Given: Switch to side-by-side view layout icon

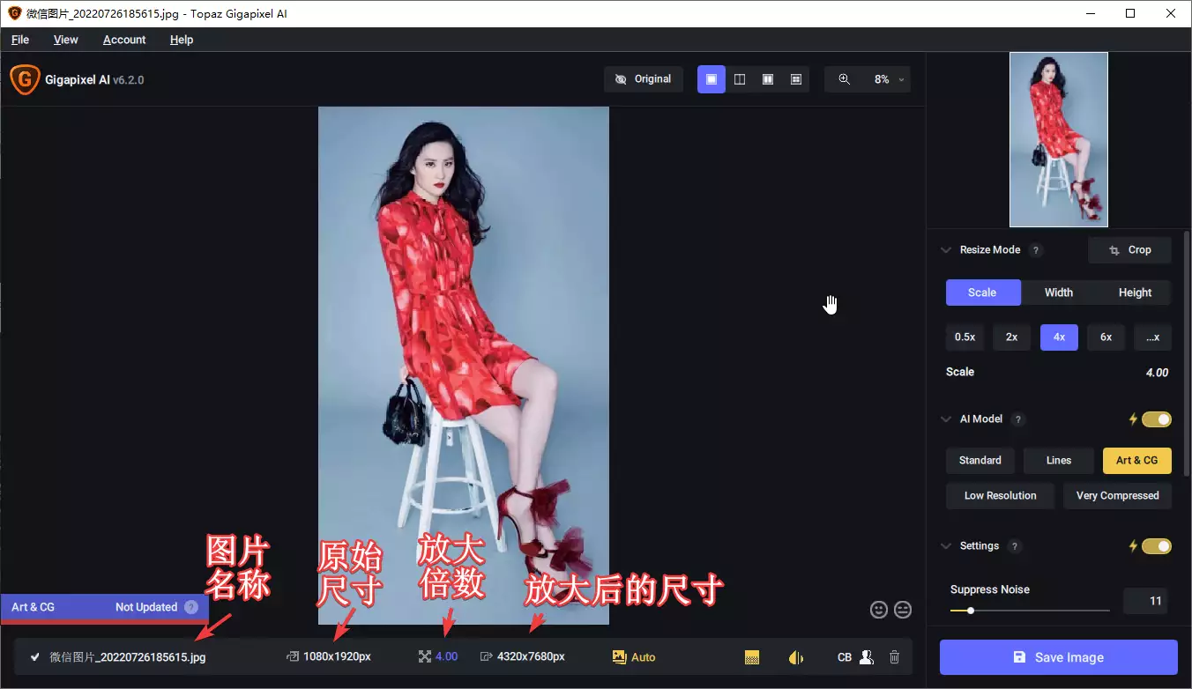Looking at the screenshot, I should point(768,79).
